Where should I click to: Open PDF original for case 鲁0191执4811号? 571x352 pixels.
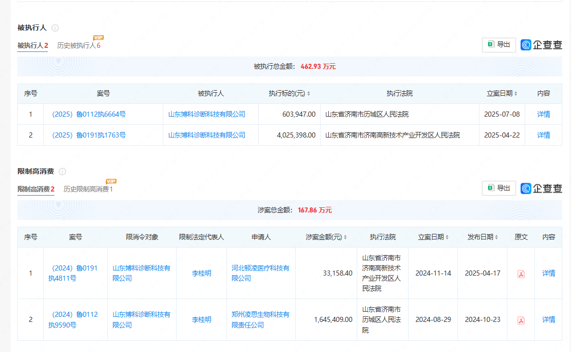coord(521,274)
